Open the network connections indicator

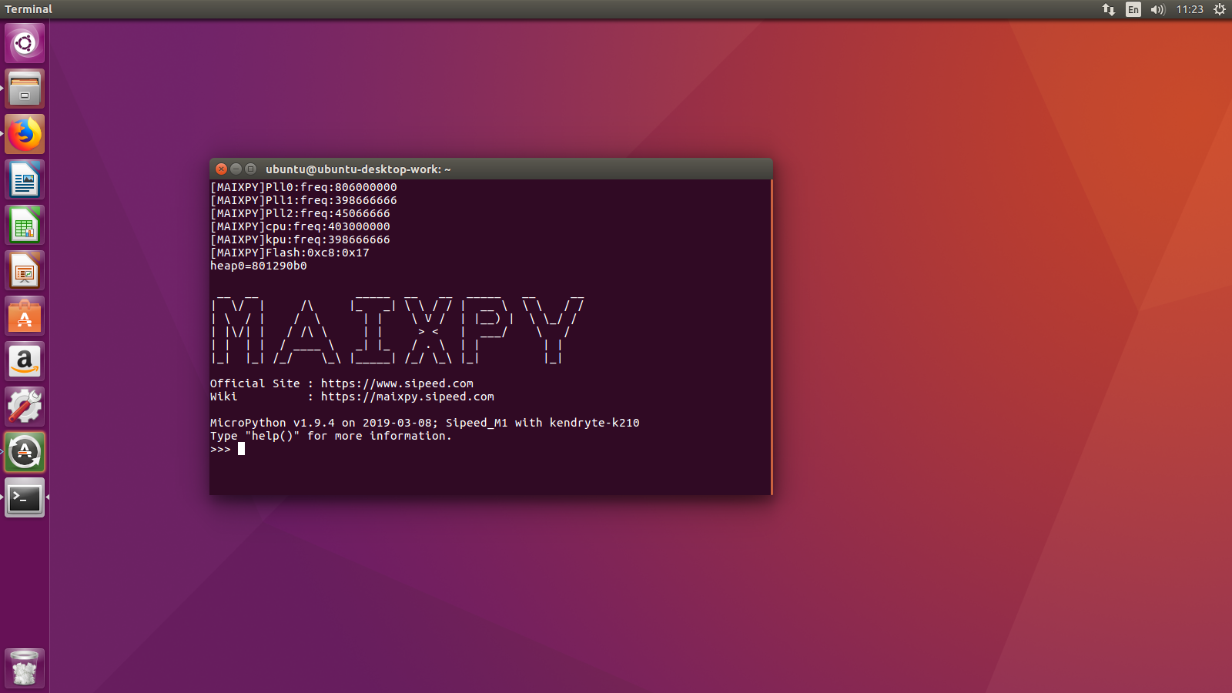(x=1109, y=9)
